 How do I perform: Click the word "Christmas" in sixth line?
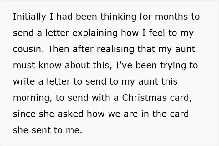click(144, 98)
